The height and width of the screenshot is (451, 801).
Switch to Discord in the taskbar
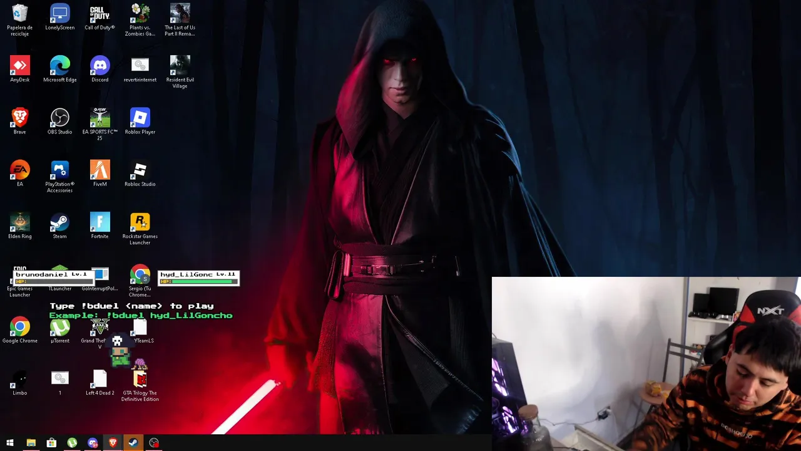pyautogui.click(x=93, y=443)
